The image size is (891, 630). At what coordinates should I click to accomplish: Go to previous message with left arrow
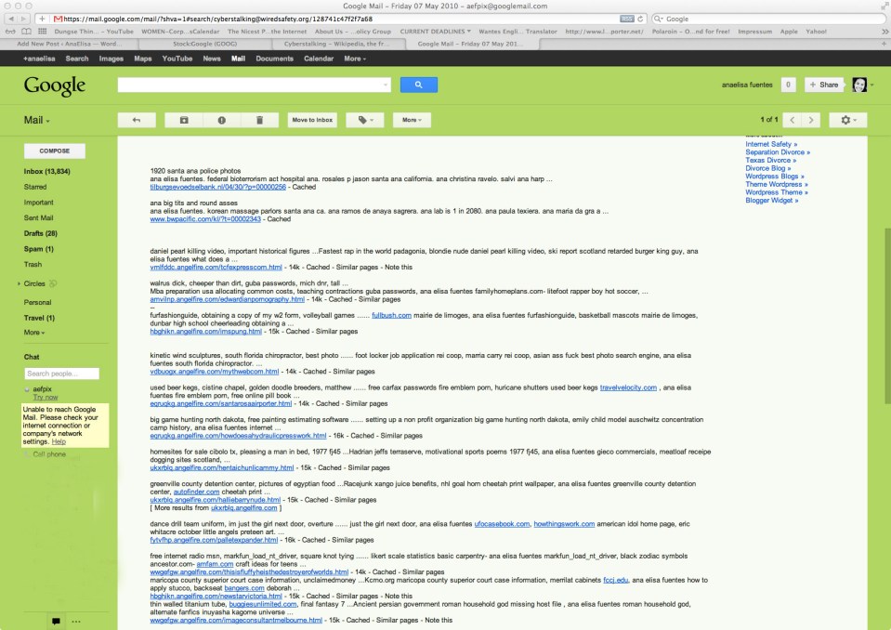(791, 120)
